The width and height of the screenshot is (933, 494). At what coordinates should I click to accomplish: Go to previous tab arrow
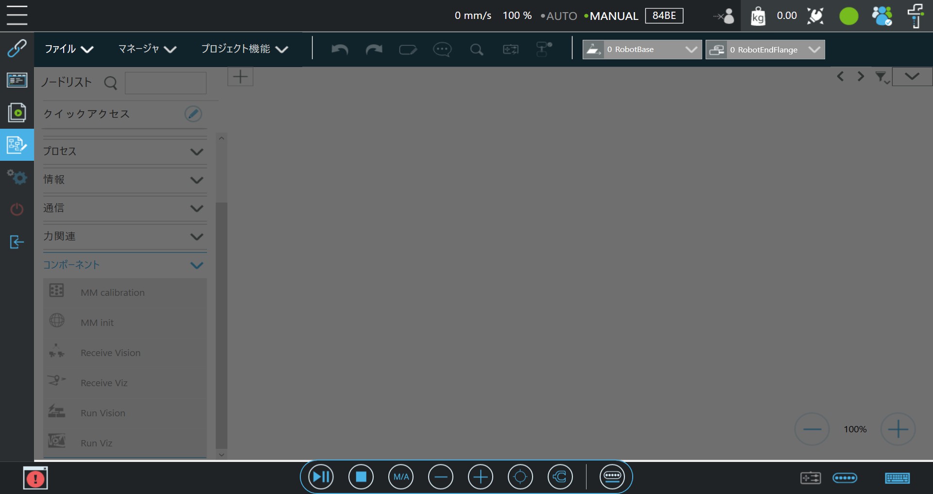pyautogui.click(x=840, y=77)
